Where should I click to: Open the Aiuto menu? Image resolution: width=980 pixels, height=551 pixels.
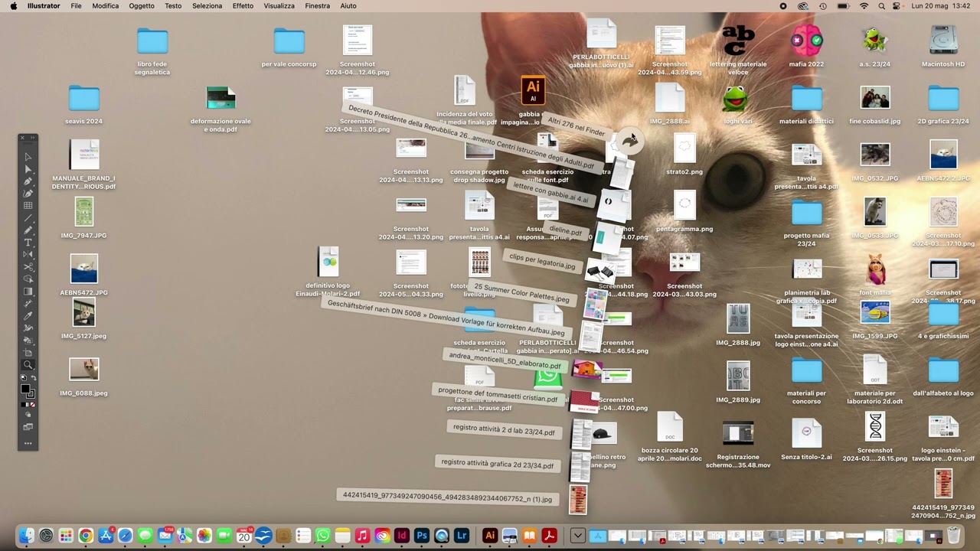[x=348, y=5]
